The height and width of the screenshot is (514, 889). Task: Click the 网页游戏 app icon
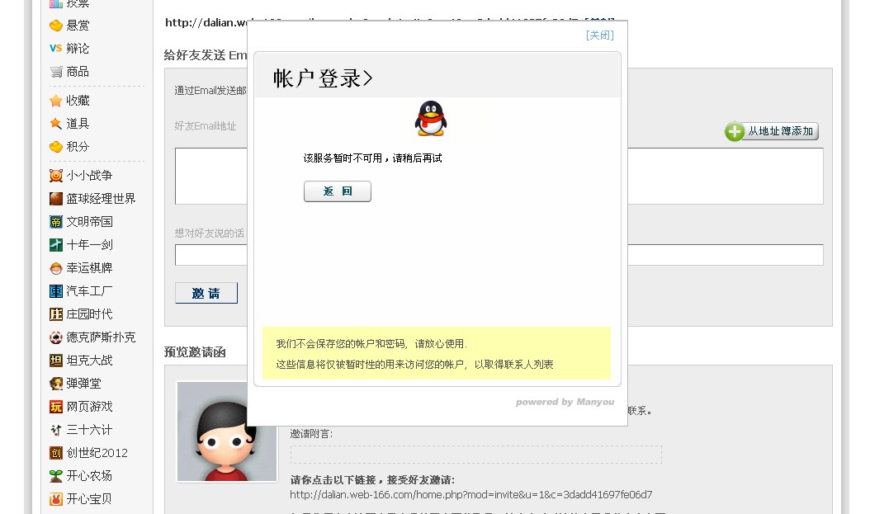pyautogui.click(x=55, y=407)
